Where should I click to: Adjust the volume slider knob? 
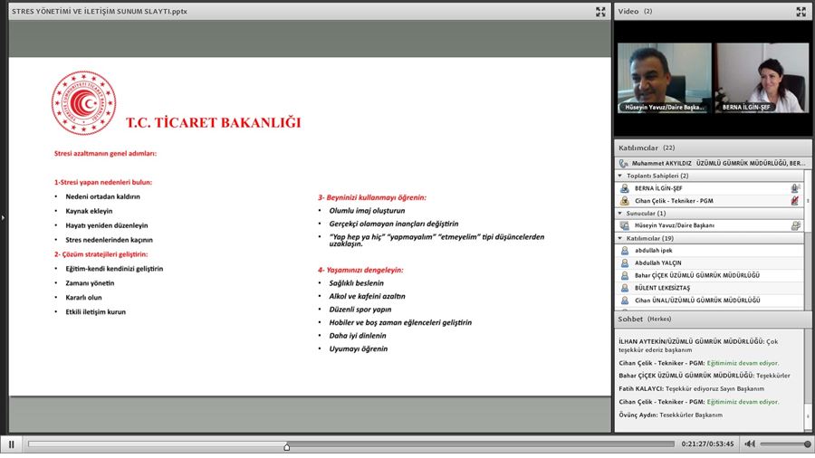[807, 444]
